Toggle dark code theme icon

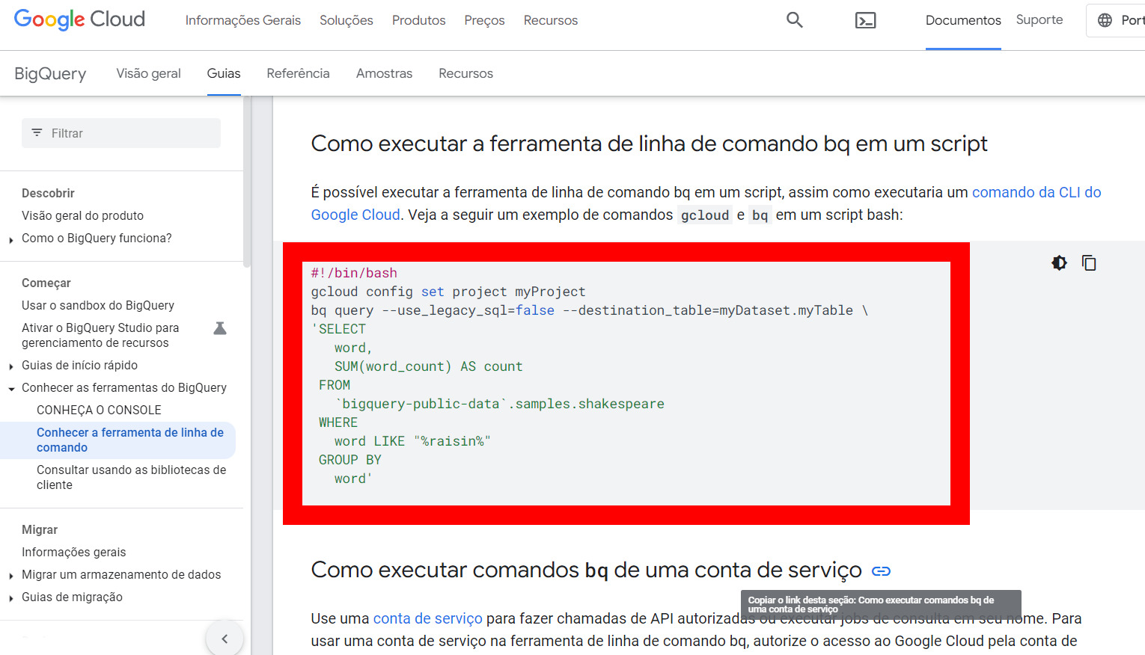[1059, 262]
